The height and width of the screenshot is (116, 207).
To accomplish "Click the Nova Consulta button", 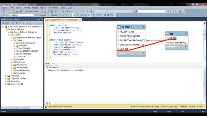I will 31,12.
